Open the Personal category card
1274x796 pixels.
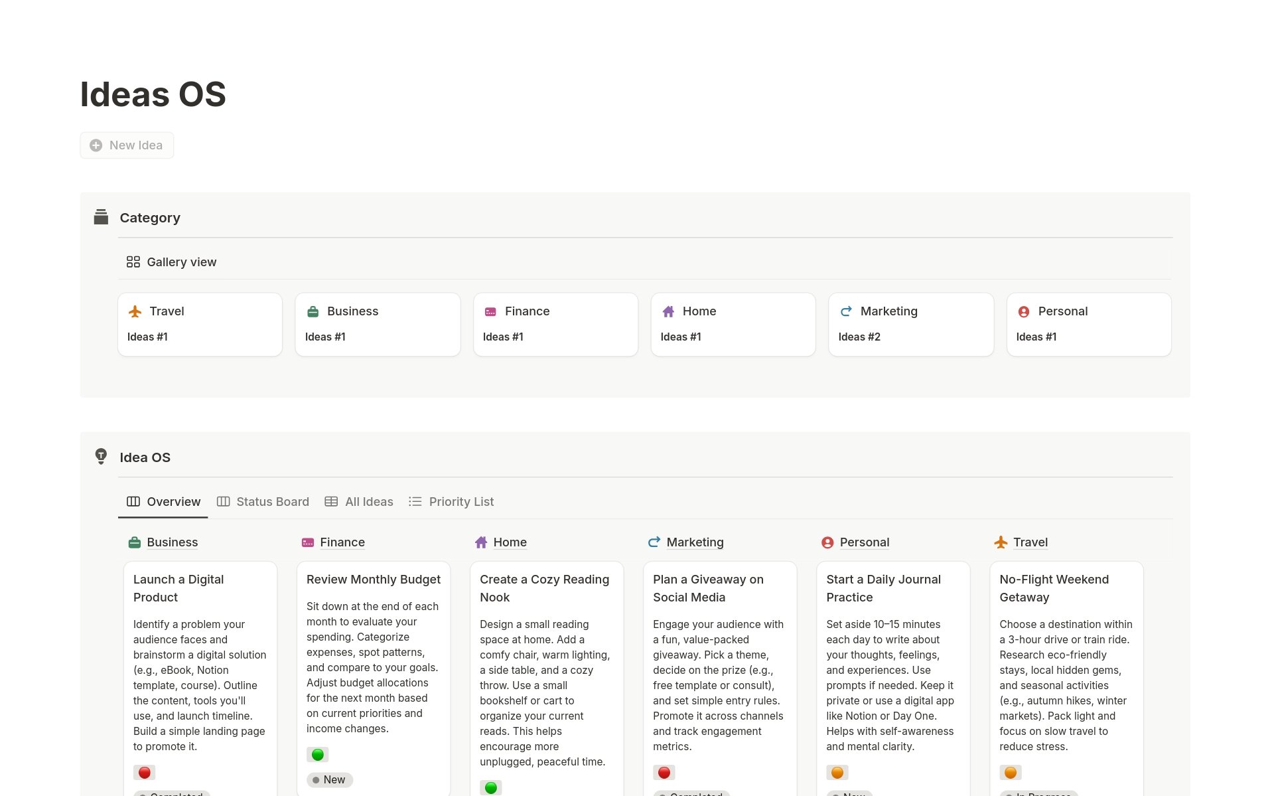tap(1089, 325)
